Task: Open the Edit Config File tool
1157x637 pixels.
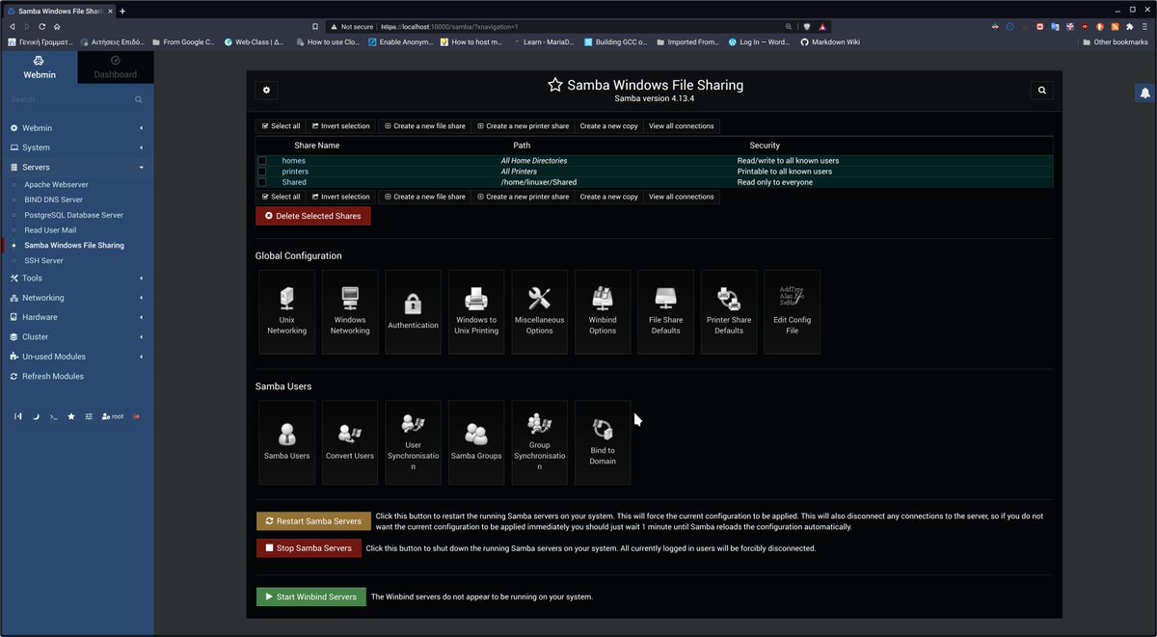Action: pos(792,310)
